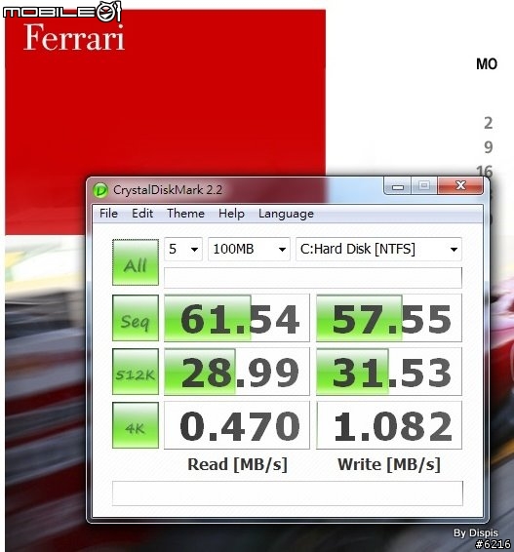The image size is (514, 552).
Task: Close the CrystalDiskMark window
Action: [x=460, y=186]
